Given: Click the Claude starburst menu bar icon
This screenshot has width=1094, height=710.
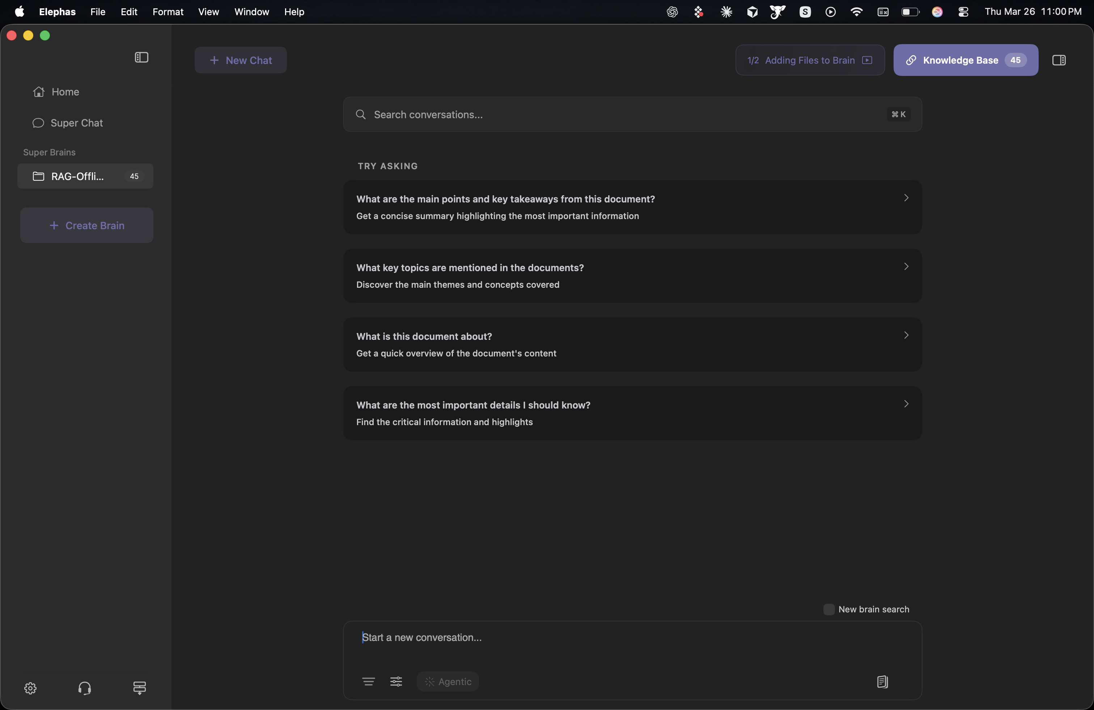Looking at the screenshot, I should click(x=726, y=12).
